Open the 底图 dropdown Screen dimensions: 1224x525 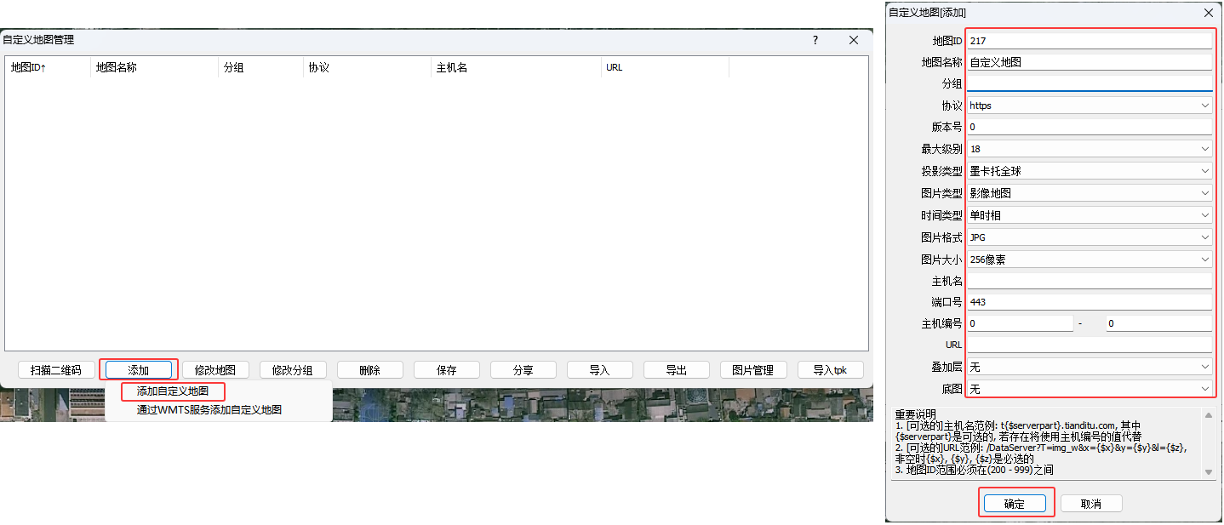coord(1089,389)
